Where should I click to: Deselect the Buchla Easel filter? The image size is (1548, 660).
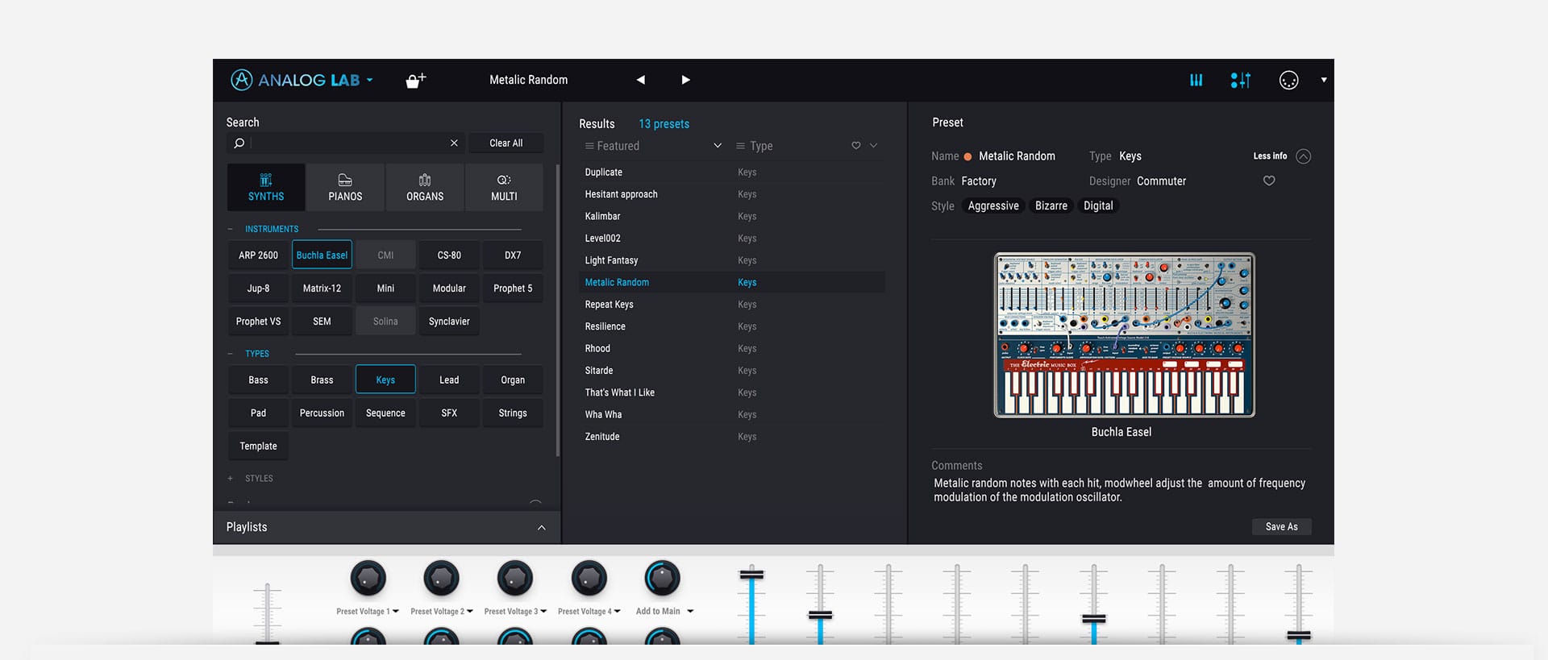click(322, 255)
